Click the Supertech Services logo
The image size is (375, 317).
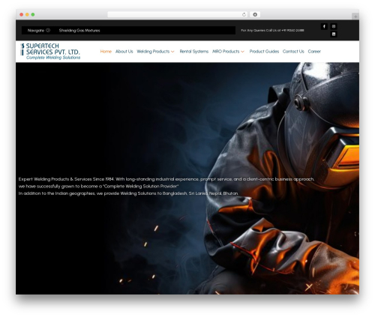tap(50, 51)
